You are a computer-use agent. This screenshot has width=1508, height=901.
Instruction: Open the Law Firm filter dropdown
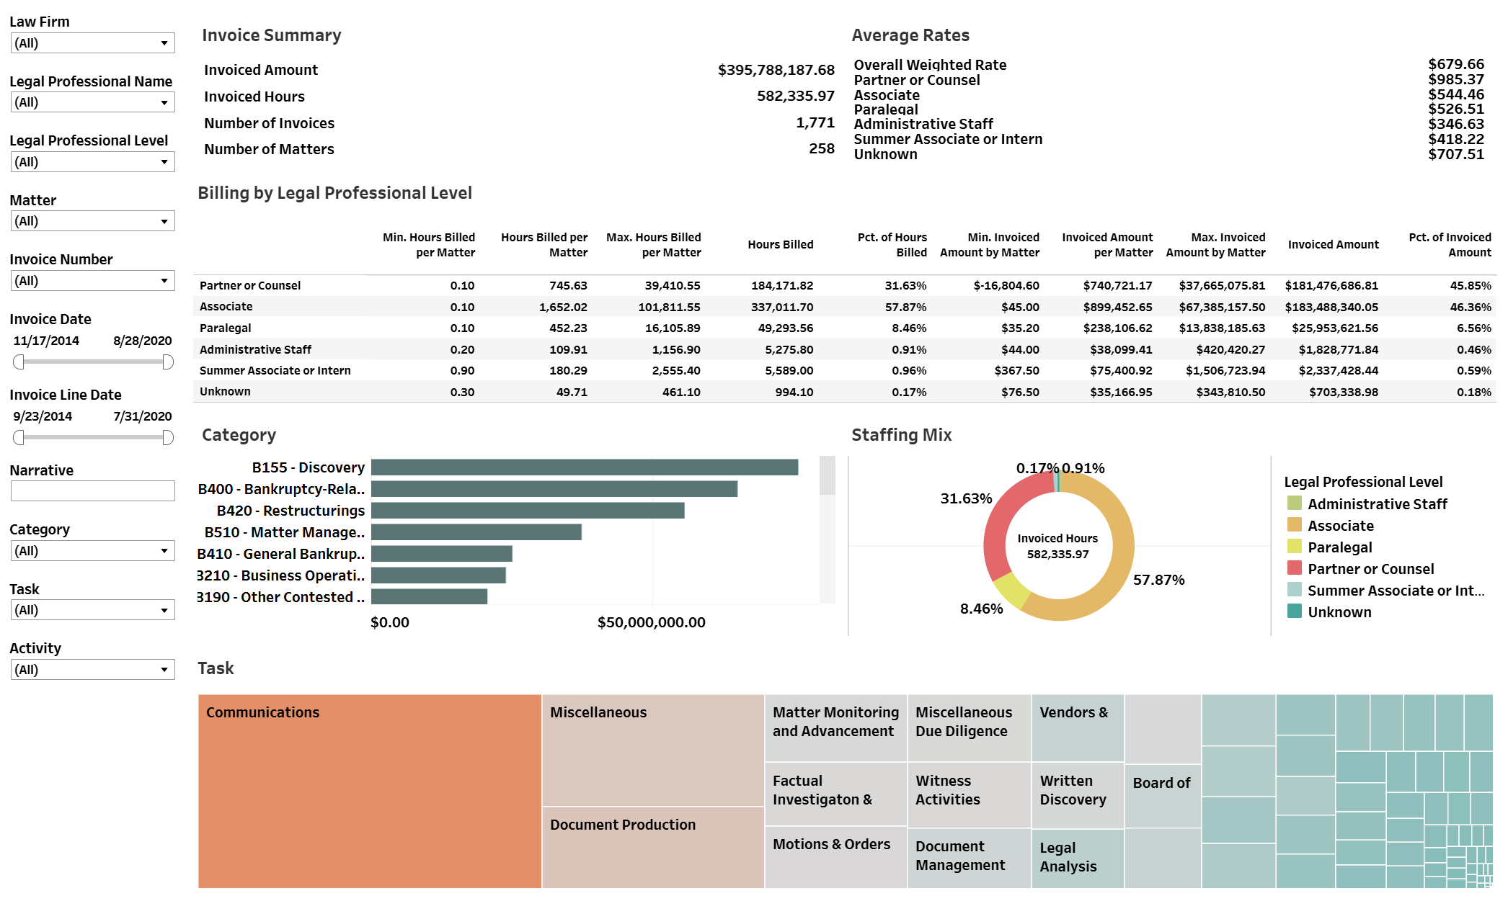(92, 43)
